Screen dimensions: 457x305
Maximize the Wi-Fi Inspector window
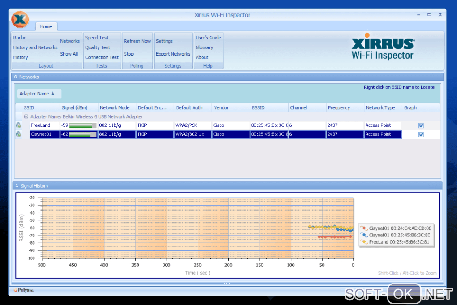pos(429,14)
